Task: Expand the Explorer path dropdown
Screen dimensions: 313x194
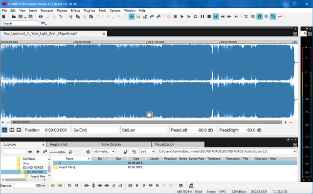Action: 294,152
